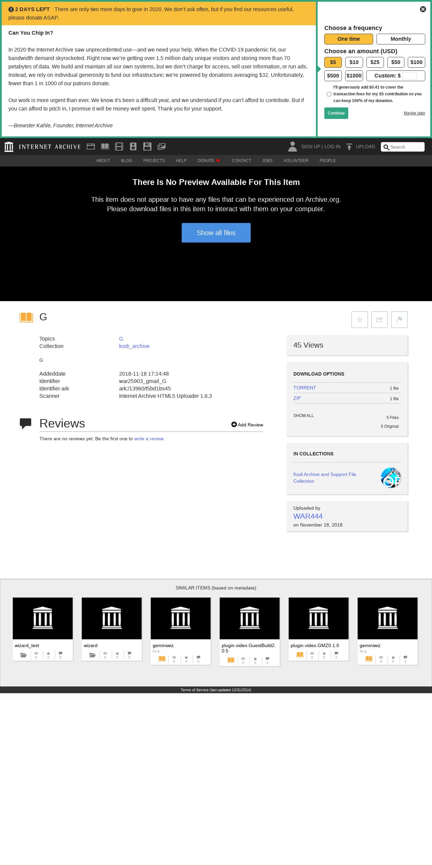This screenshot has height=865, width=432.
Task: Click the folder icon under wizard
Action: [x=93, y=655]
